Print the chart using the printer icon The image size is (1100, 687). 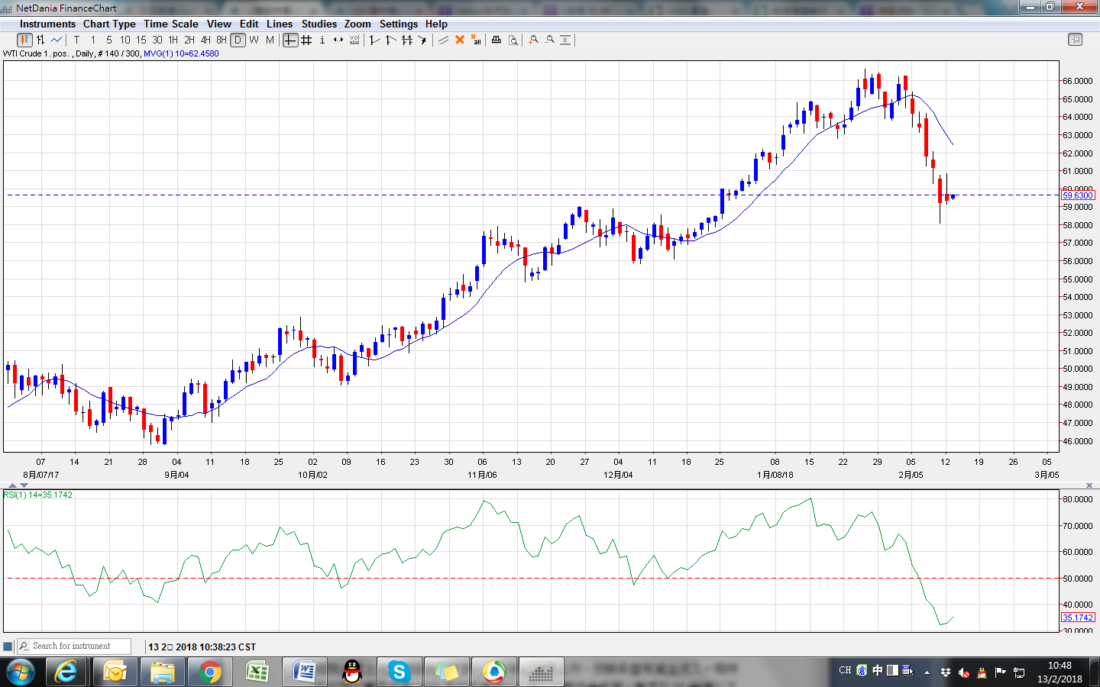[x=497, y=40]
